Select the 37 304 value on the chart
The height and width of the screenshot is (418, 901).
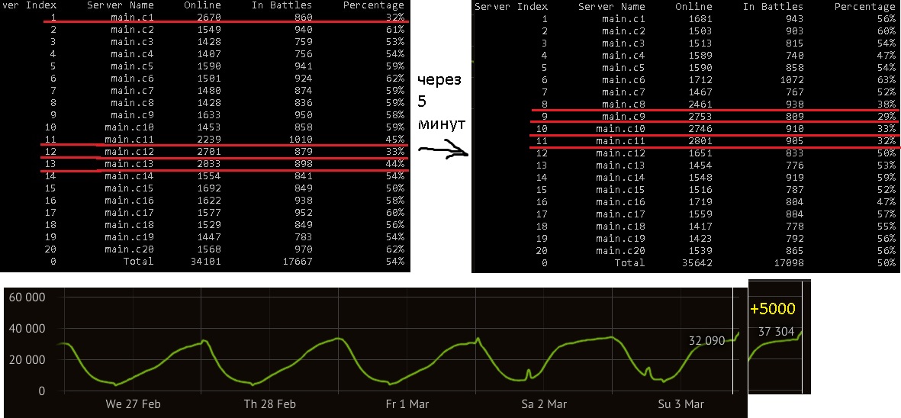pyautogui.click(x=776, y=331)
